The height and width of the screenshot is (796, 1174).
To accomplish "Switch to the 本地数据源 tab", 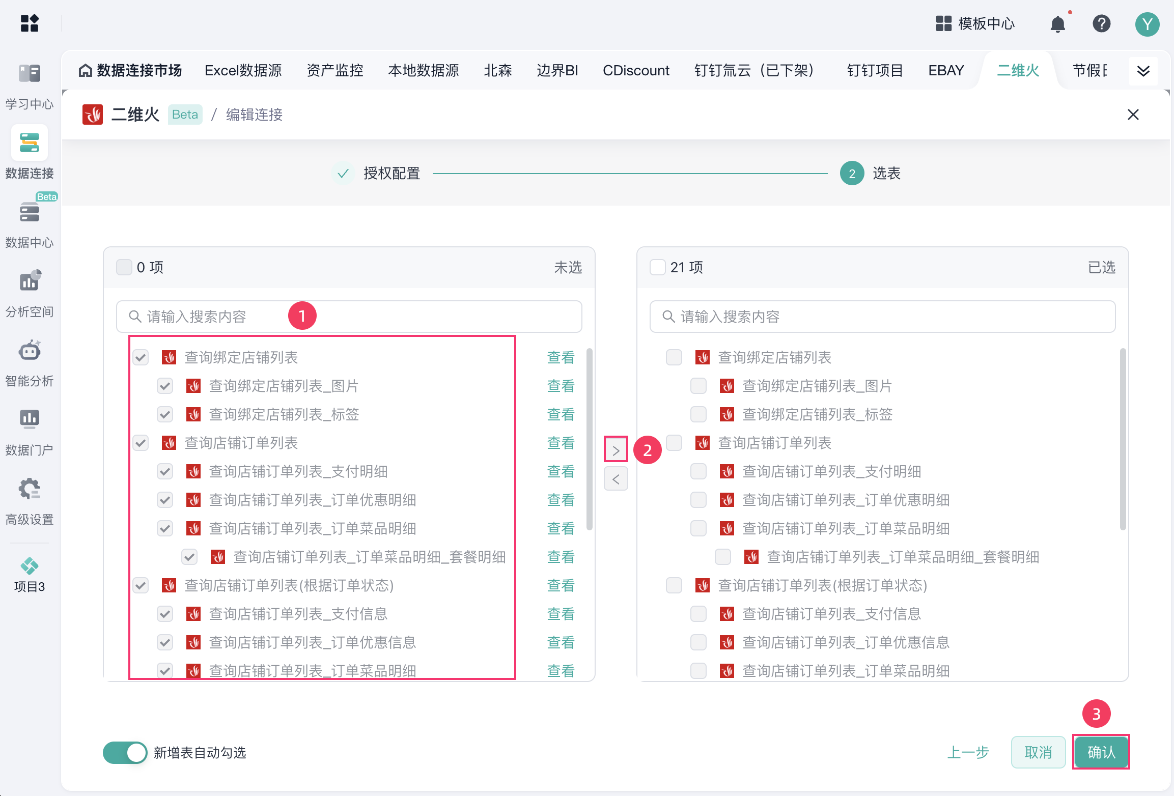I will (x=424, y=70).
